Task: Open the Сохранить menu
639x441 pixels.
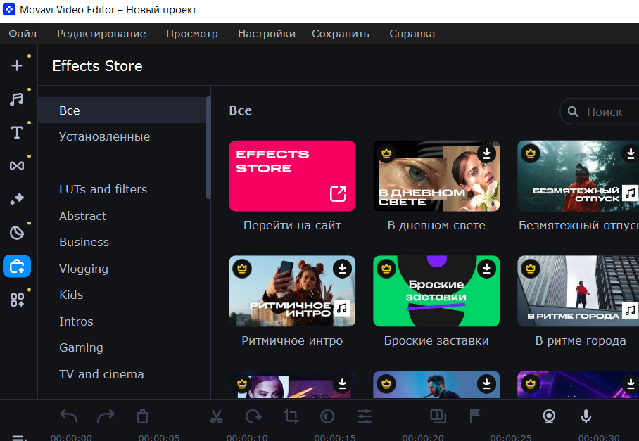Action: click(341, 33)
